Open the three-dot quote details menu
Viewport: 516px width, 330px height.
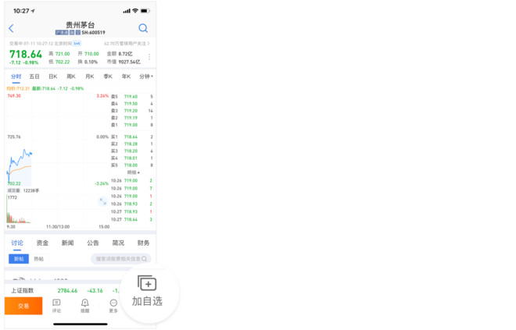tap(149, 57)
